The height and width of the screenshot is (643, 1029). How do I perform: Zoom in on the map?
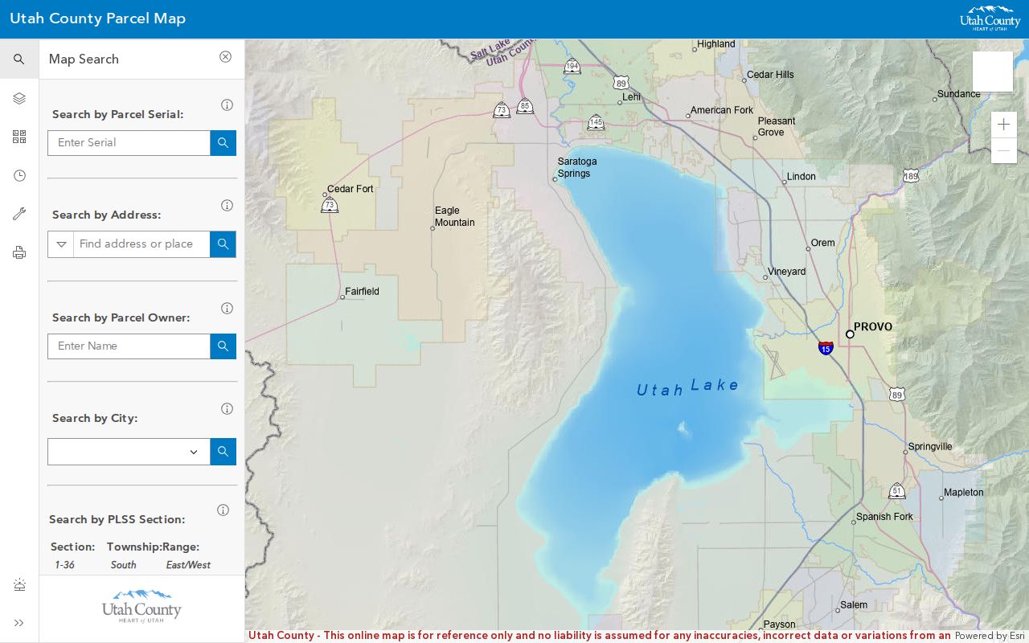click(1003, 125)
